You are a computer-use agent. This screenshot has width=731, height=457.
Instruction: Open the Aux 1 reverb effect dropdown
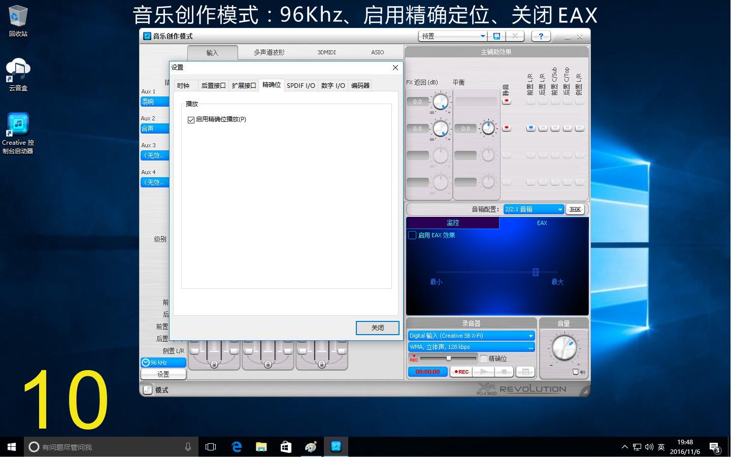click(155, 102)
